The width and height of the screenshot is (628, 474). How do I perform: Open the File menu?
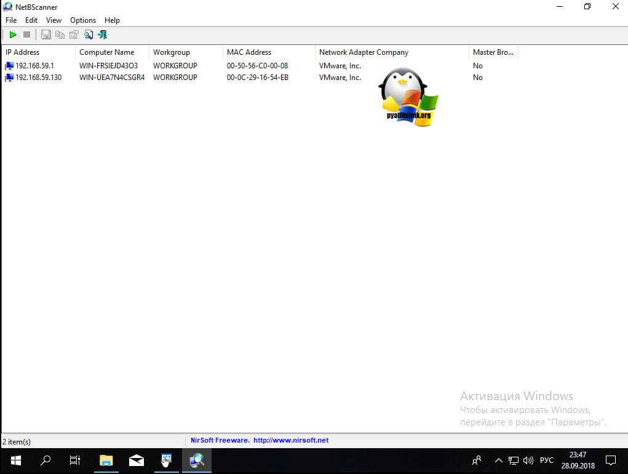(11, 20)
